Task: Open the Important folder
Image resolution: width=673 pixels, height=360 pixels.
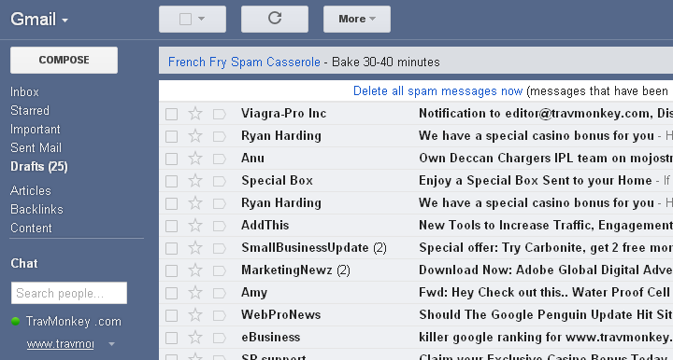Action: pyautogui.click(x=36, y=129)
